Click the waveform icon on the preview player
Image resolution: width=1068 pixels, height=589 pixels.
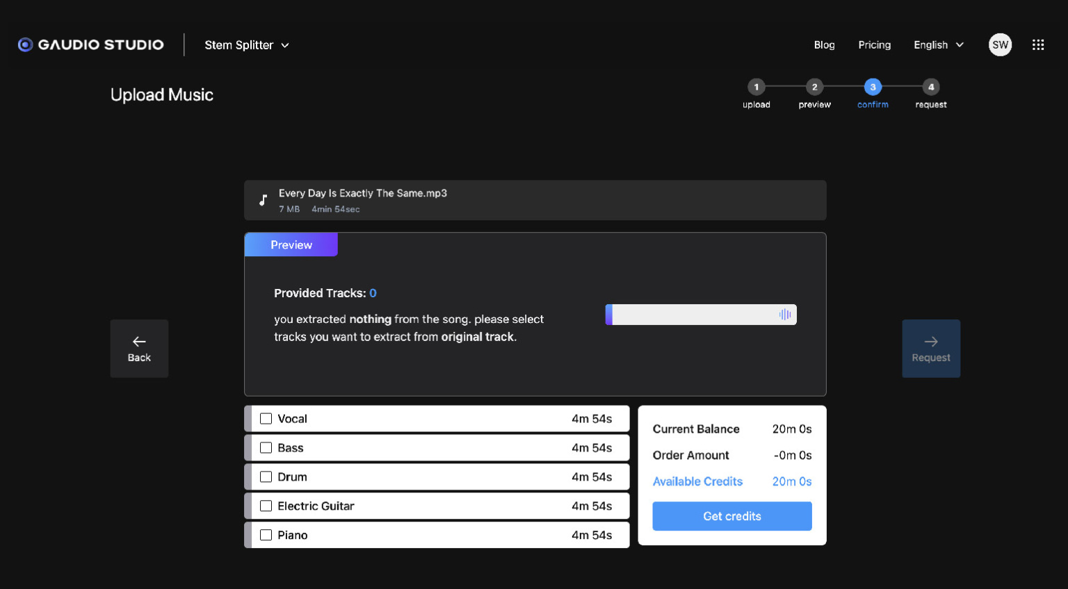[x=785, y=314]
